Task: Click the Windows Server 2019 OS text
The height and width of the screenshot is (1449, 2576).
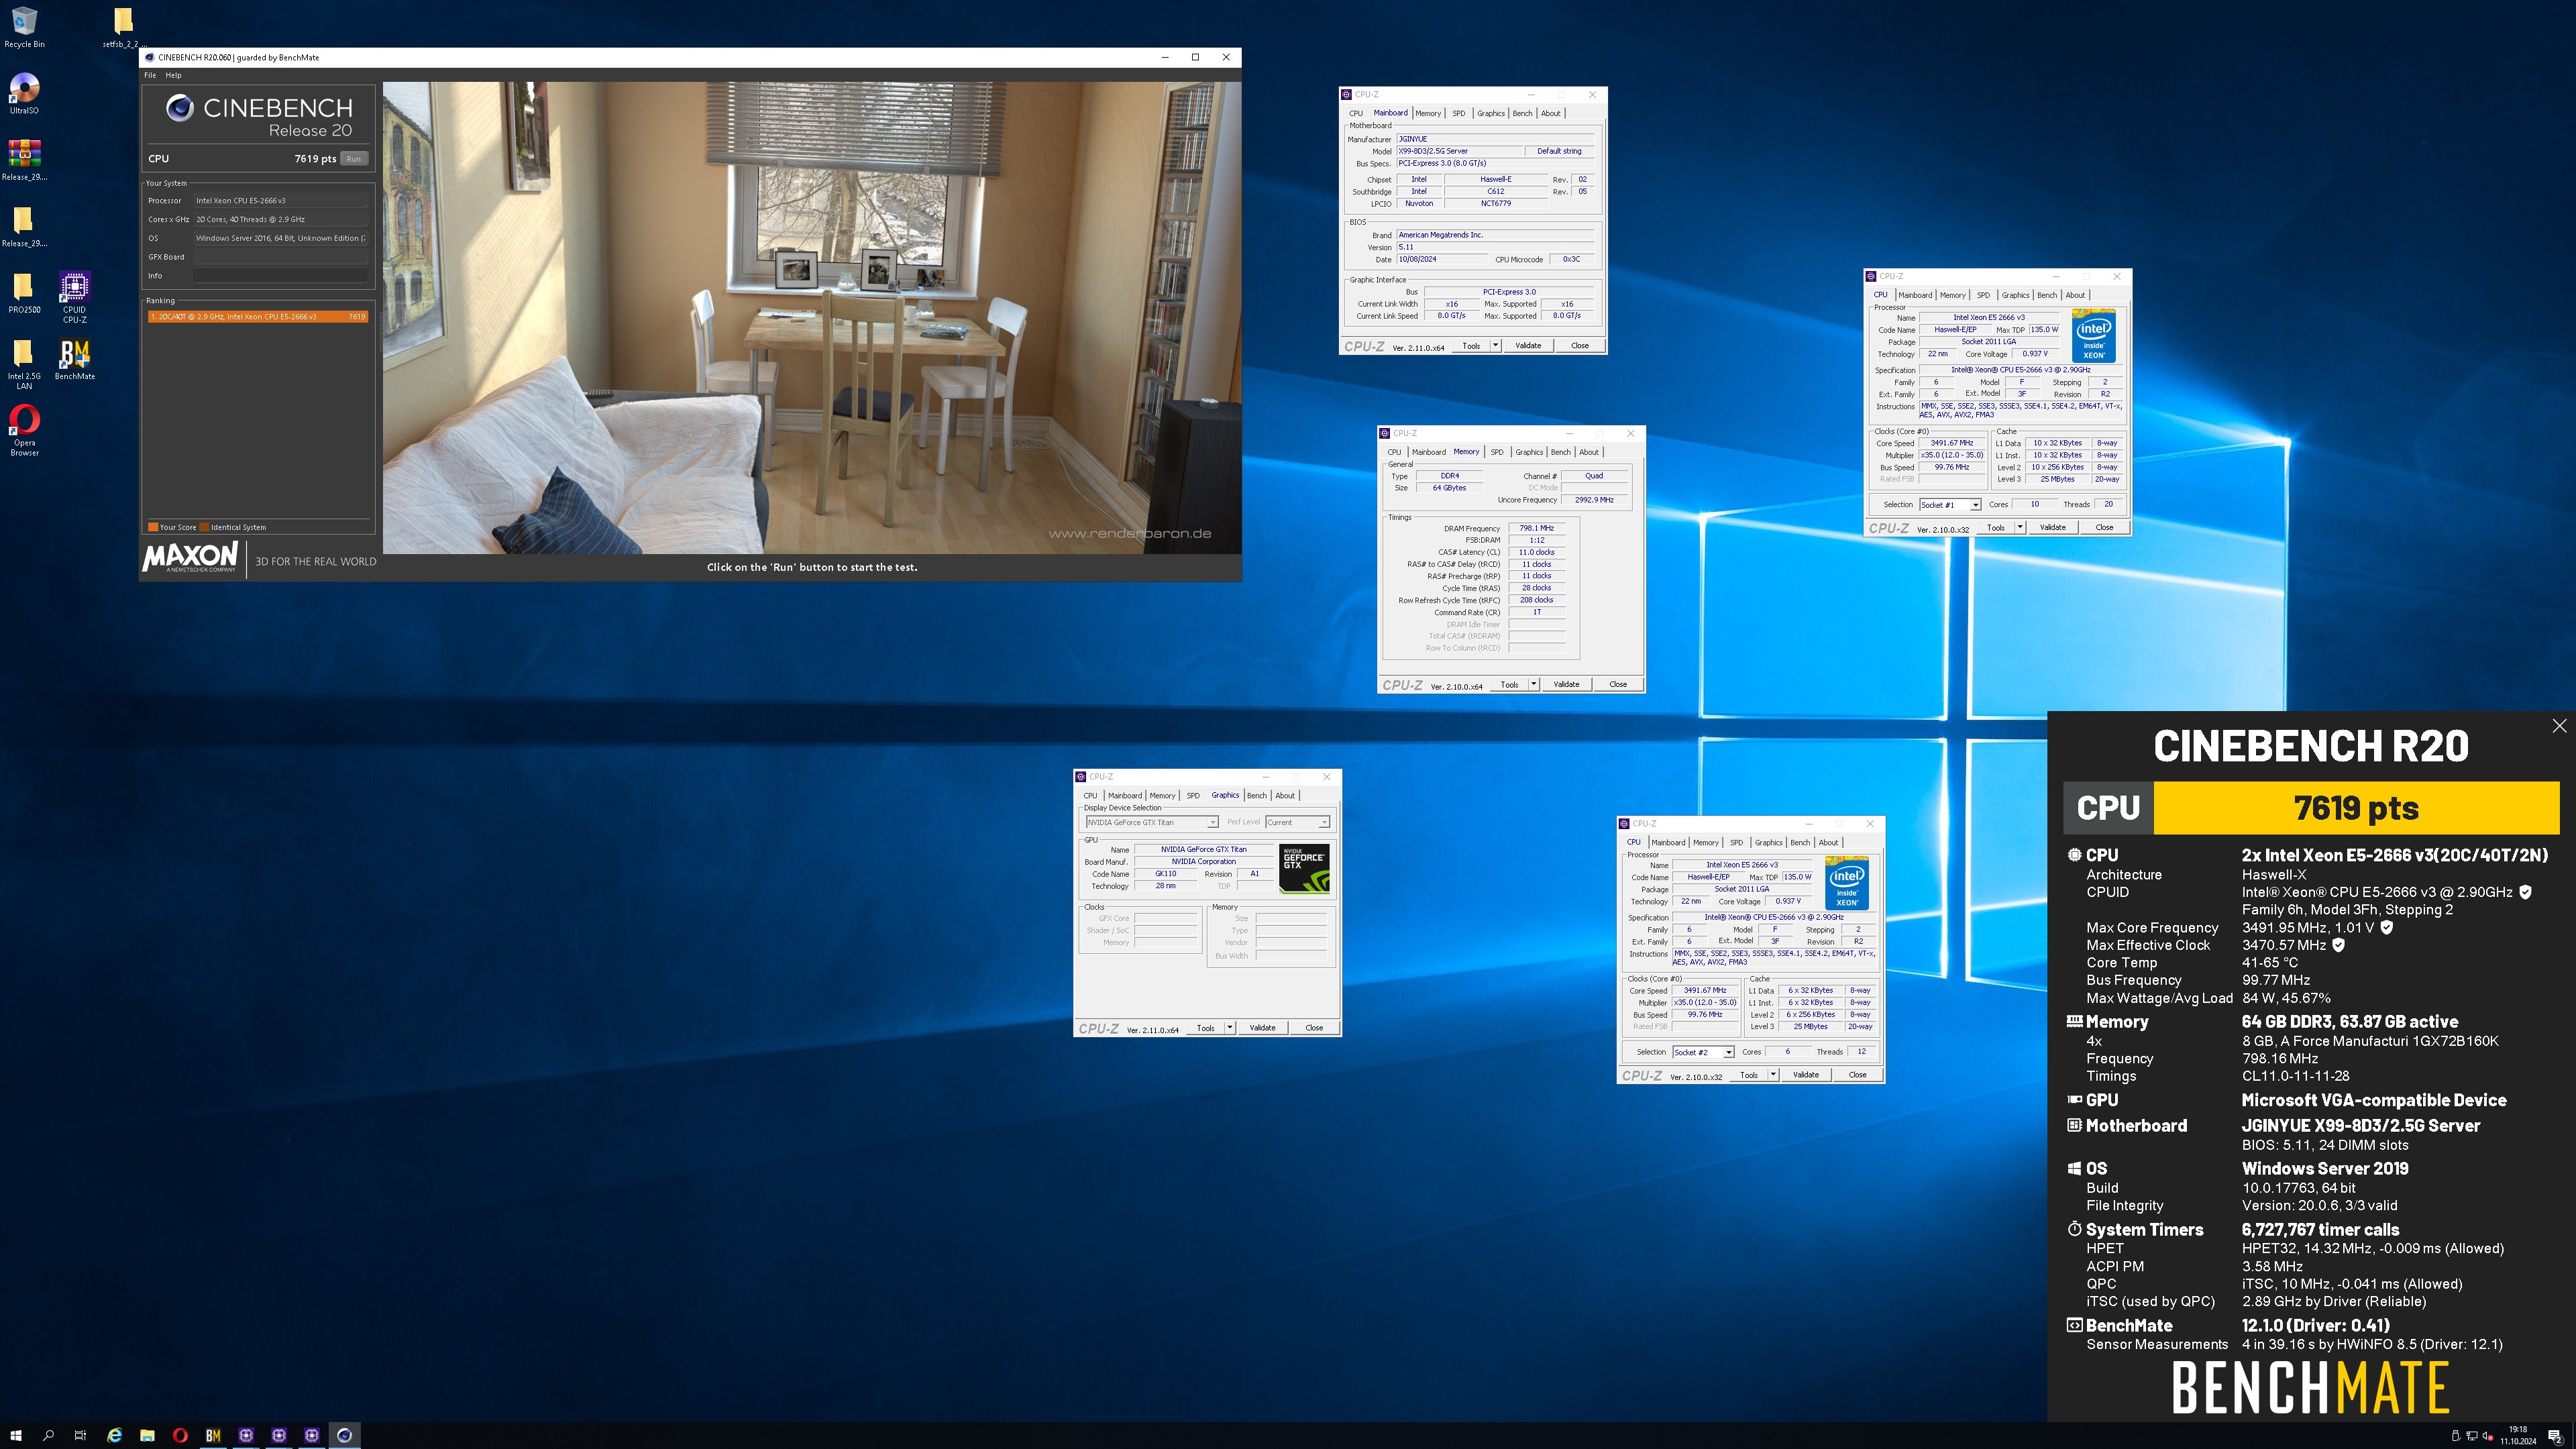Action: (2325, 1168)
